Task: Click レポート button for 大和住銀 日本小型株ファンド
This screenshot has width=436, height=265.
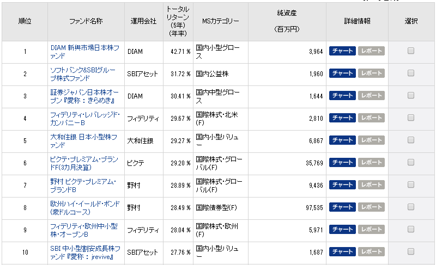Action: coord(372,140)
